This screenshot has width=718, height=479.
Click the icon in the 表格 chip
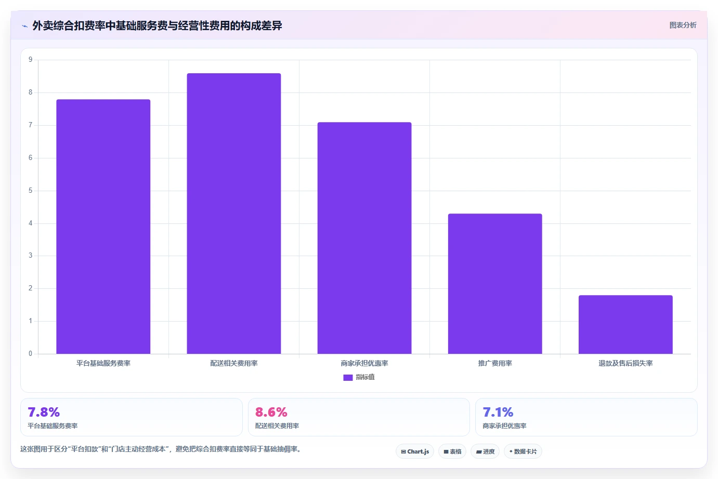446,452
